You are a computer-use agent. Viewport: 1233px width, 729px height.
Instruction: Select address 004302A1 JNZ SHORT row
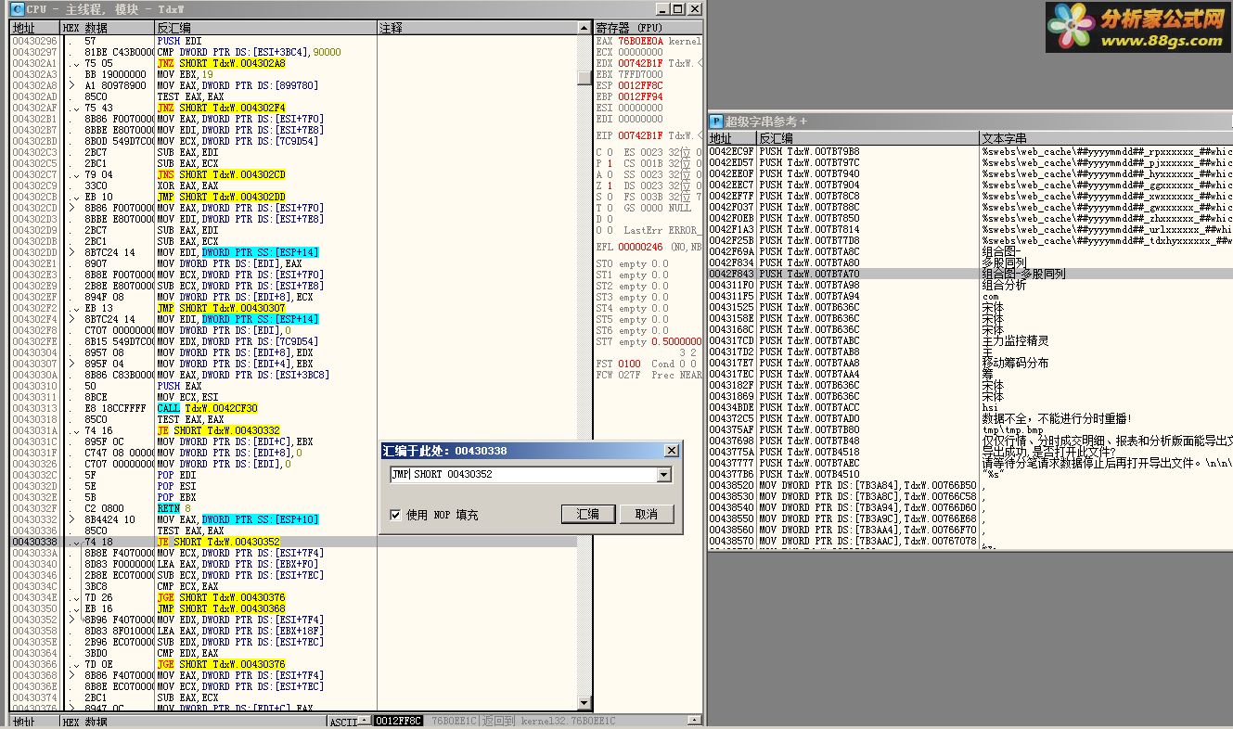click(x=292, y=63)
